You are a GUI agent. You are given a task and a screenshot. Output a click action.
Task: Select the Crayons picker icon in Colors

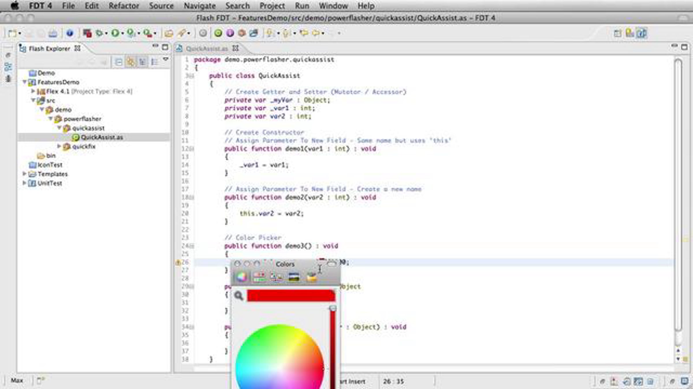coord(311,277)
